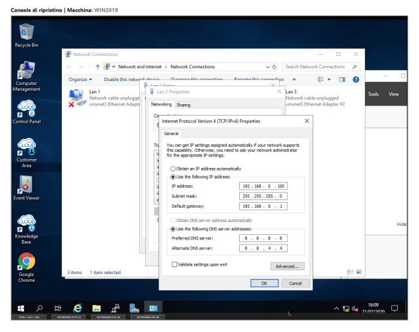Click the IP address field
419x332 pixels.
[x=263, y=186]
